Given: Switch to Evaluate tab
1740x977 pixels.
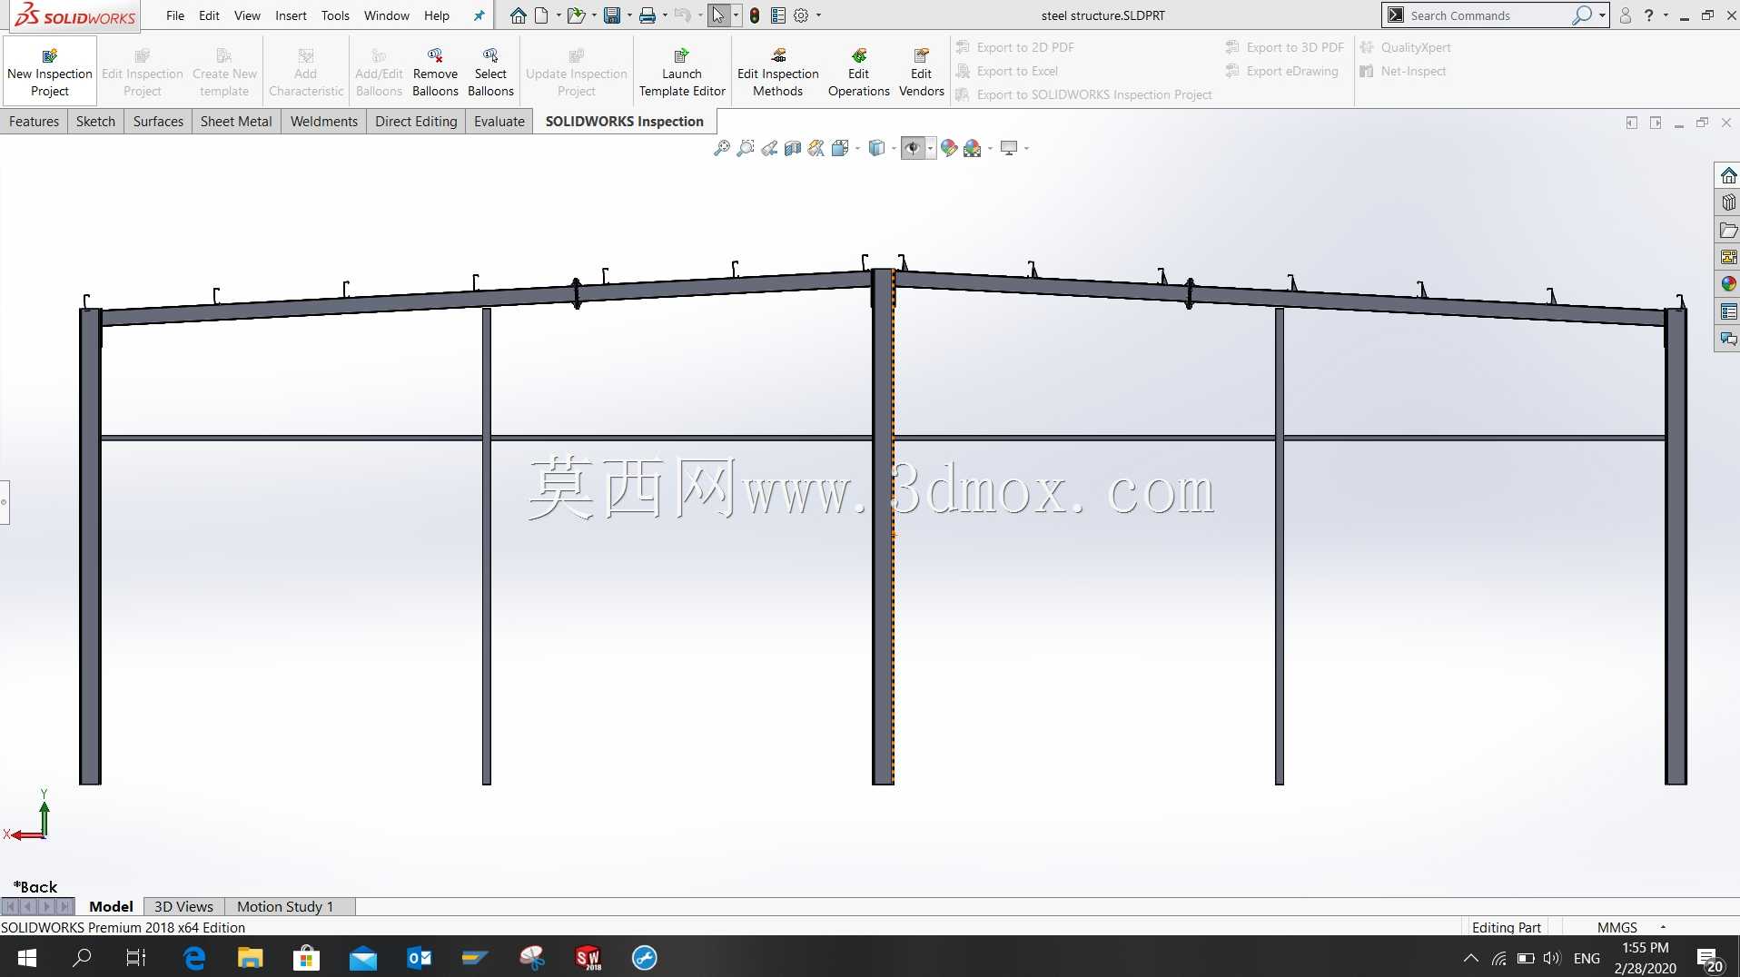Looking at the screenshot, I should point(499,121).
